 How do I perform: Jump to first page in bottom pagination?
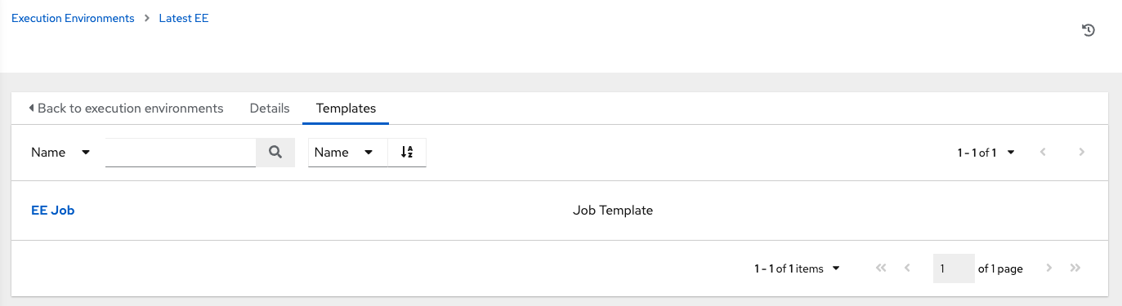881,268
